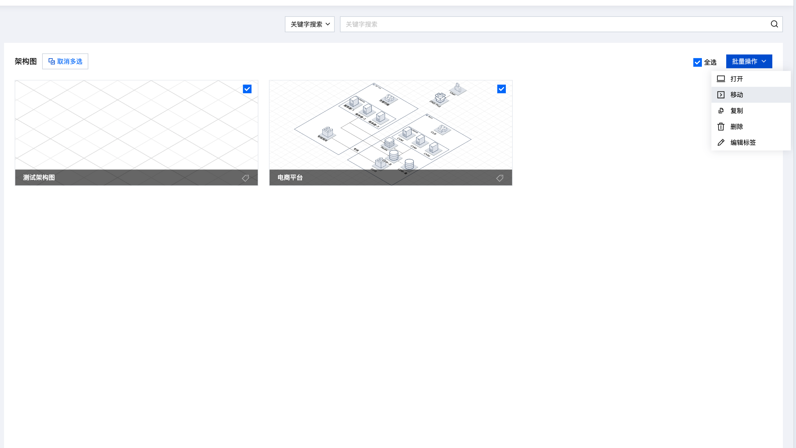Viewport: 796px width, 448px height.
Task: Choose 编辑标签 from the batch menu
Action: point(743,143)
